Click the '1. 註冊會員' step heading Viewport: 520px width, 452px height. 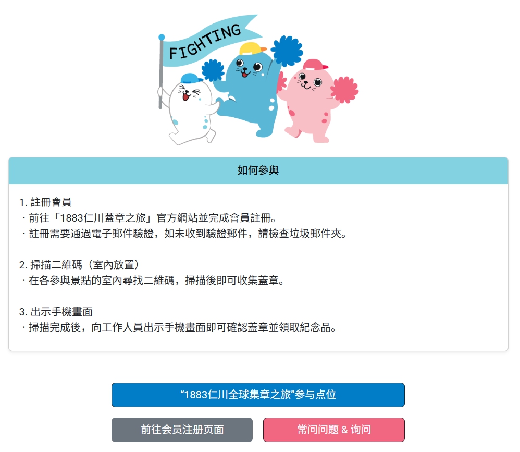(45, 202)
